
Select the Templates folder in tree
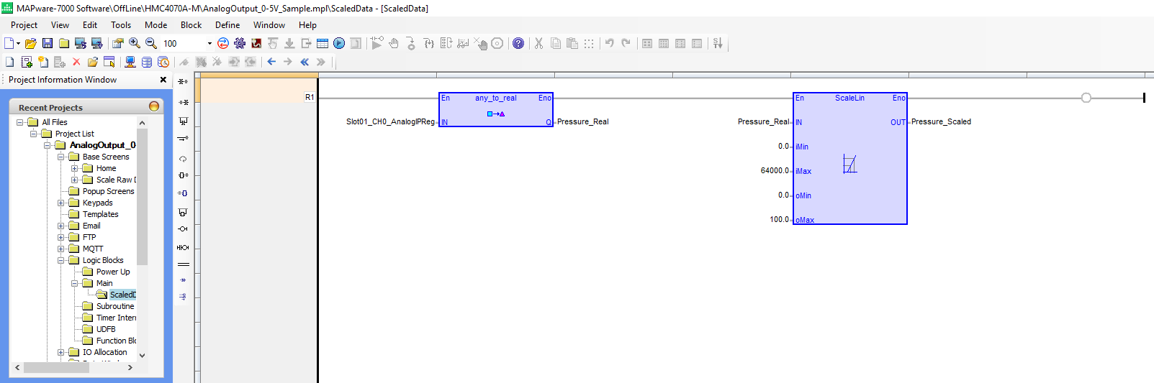pyautogui.click(x=100, y=214)
